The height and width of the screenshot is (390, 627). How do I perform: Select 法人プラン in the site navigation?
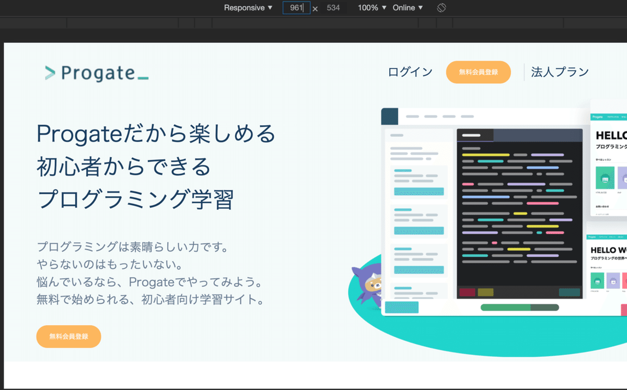pos(559,73)
